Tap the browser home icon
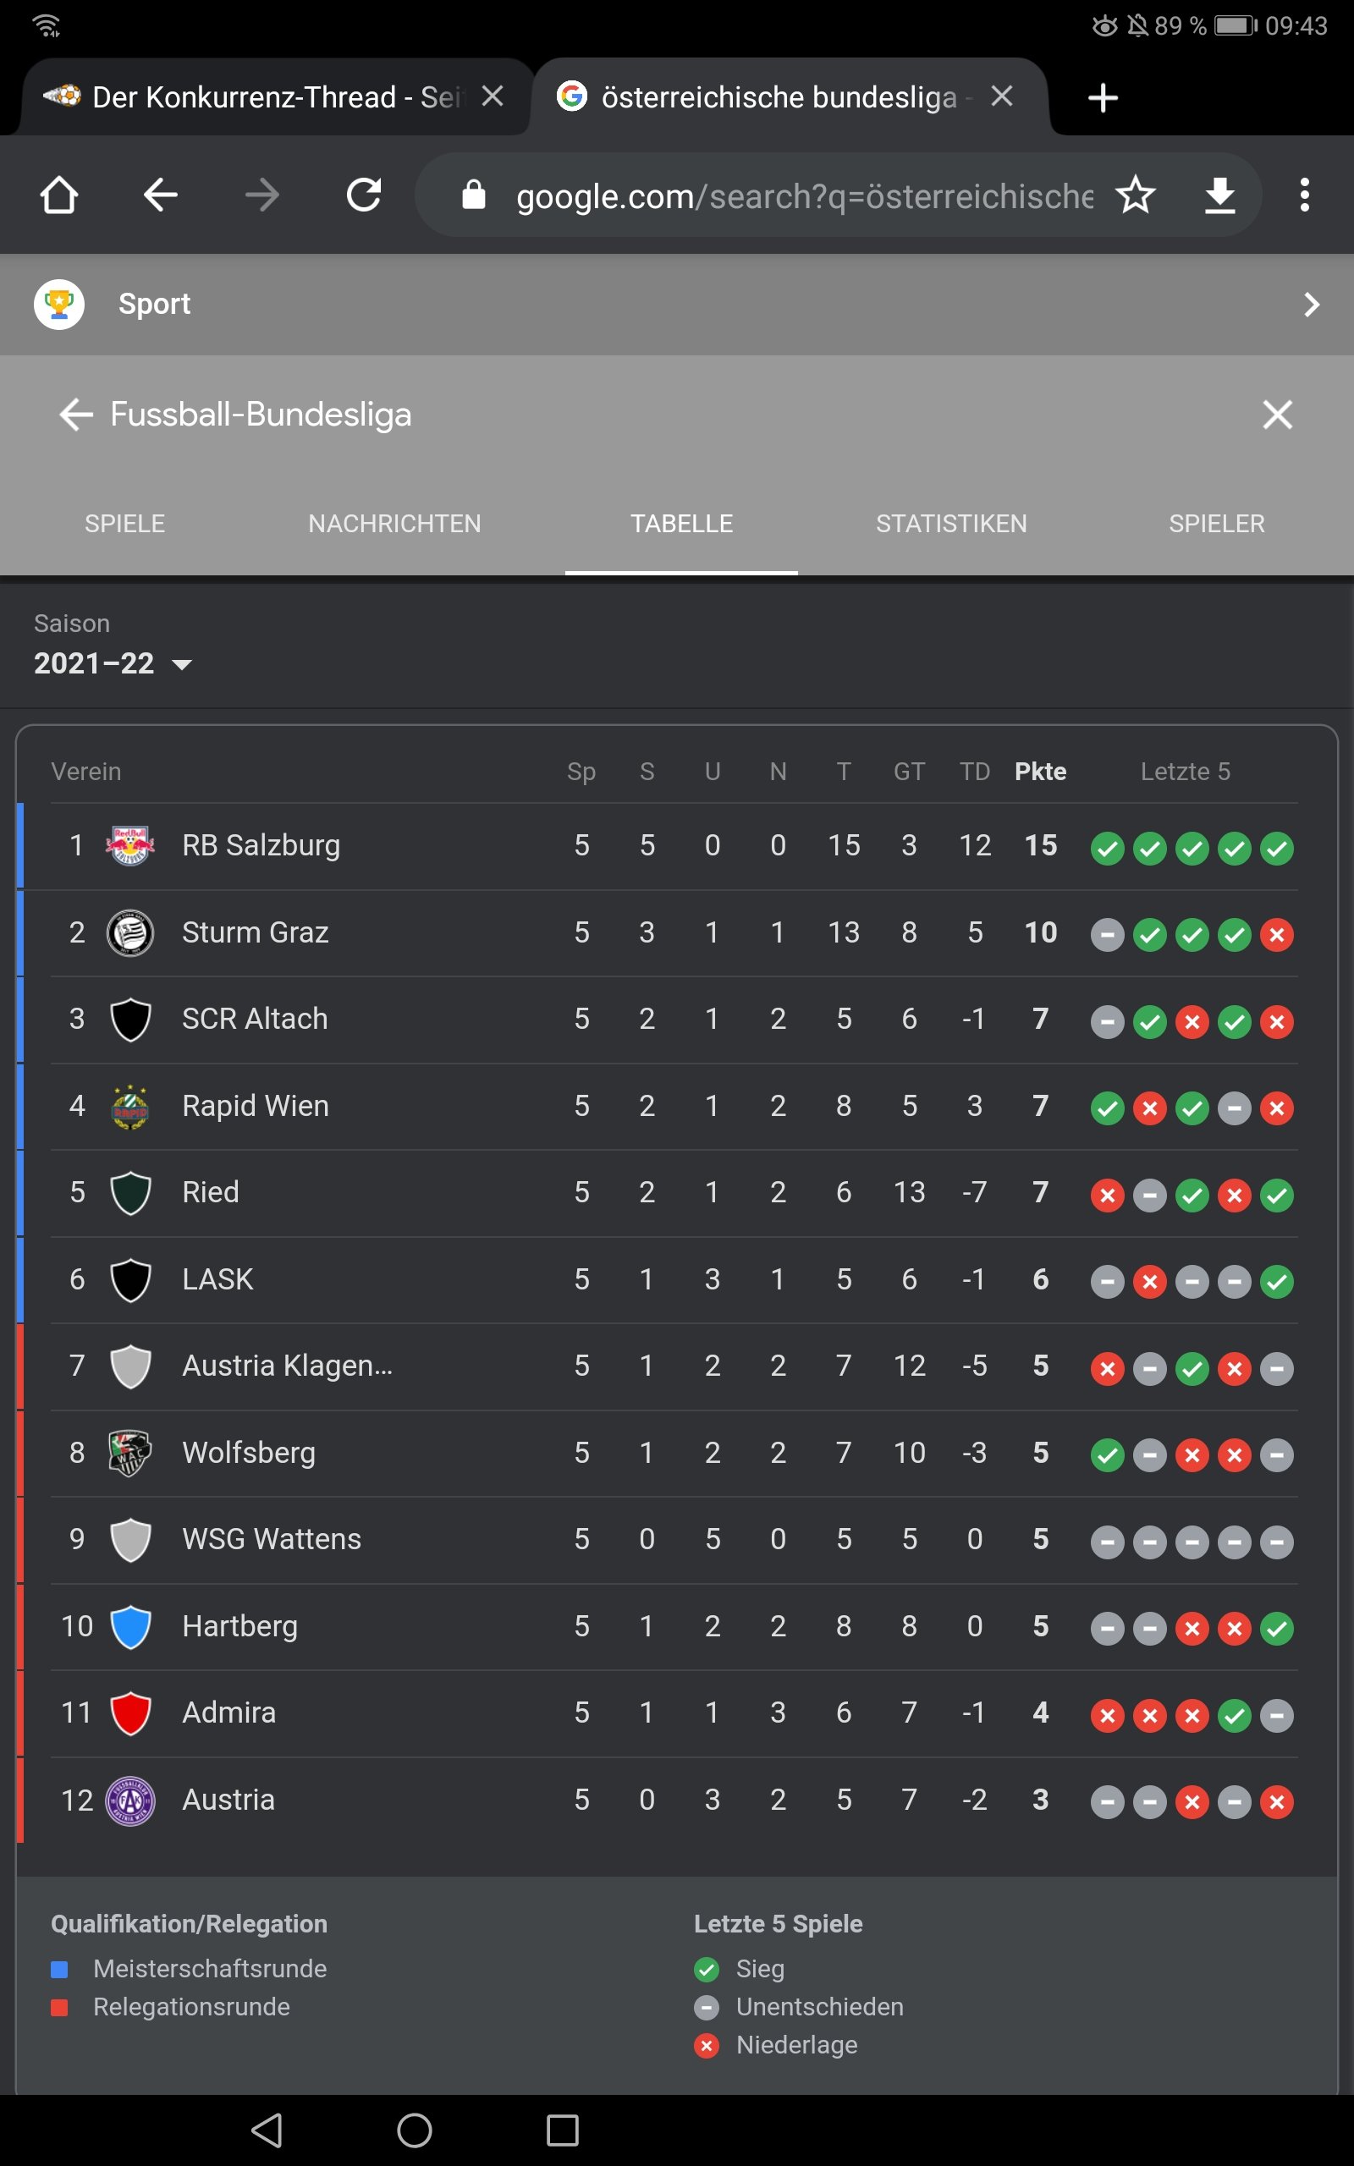 pos(59,195)
